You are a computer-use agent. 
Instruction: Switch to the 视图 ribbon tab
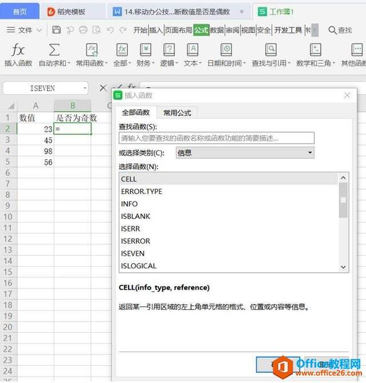[x=248, y=30]
